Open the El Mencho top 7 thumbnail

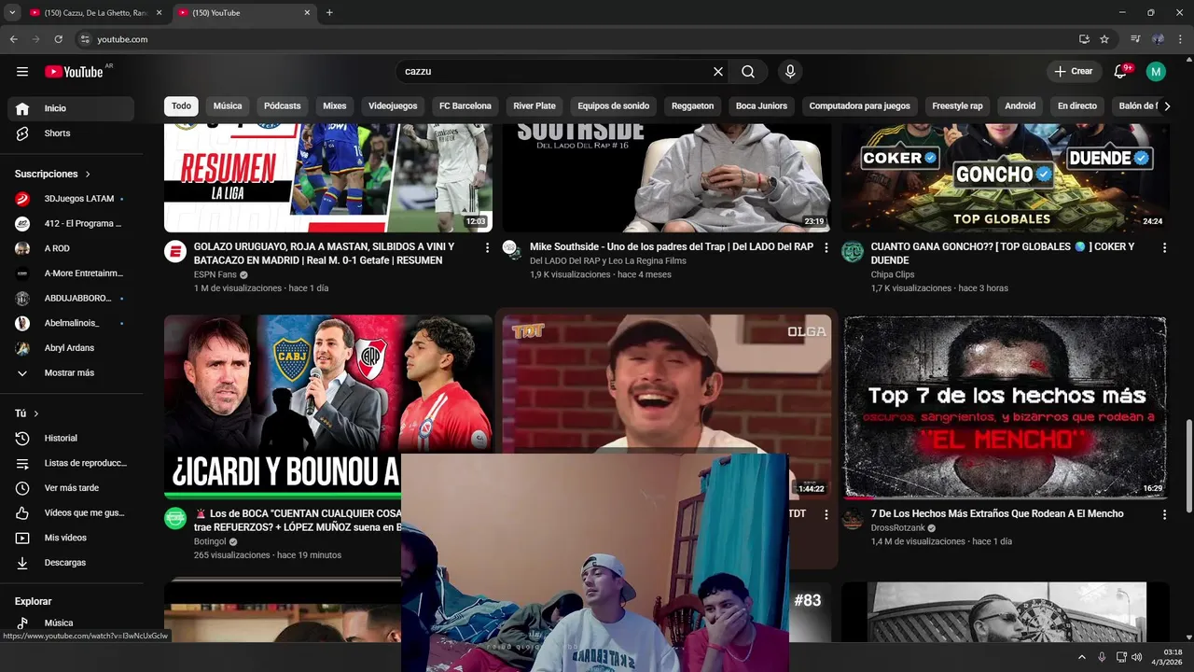[x=1006, y=407]
